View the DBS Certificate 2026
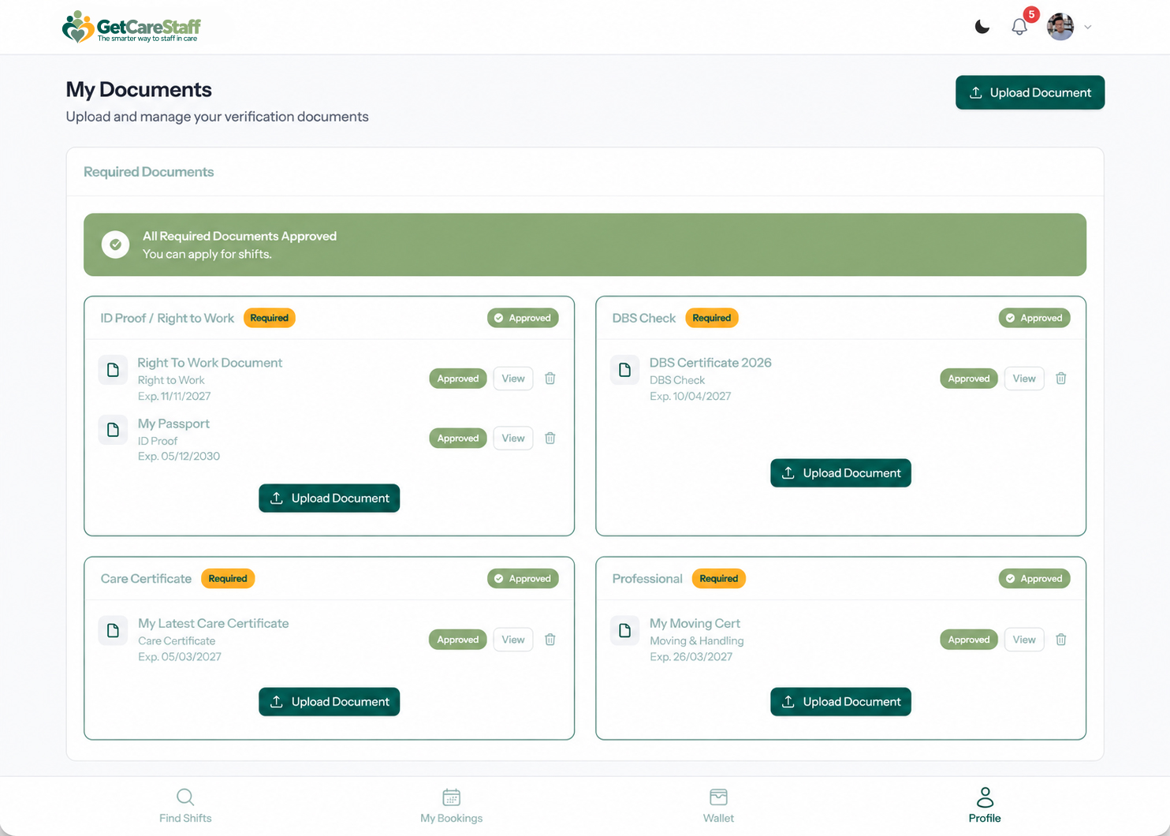 1024,379
